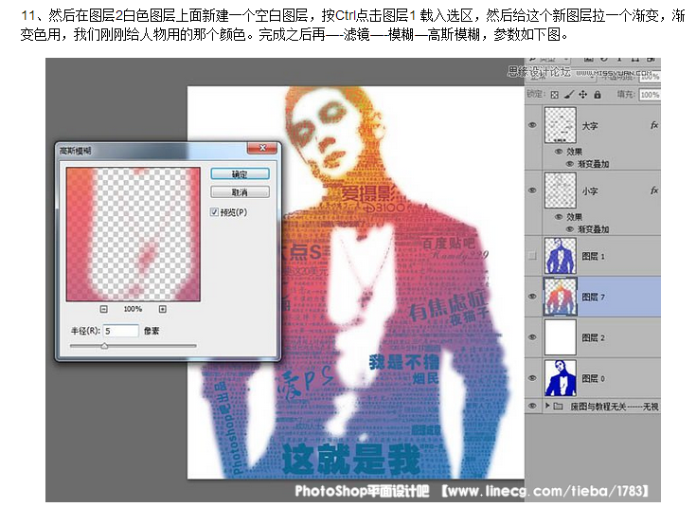Click the 效果 label under 大字 layer
This screenshot has width=696, height=507.
(575, 152)
